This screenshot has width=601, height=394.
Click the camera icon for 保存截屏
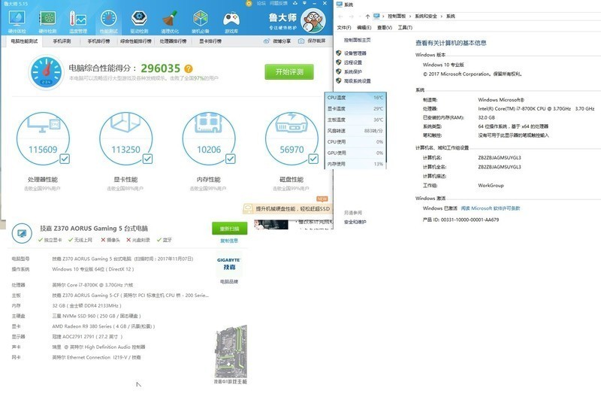tap(301, 41)
